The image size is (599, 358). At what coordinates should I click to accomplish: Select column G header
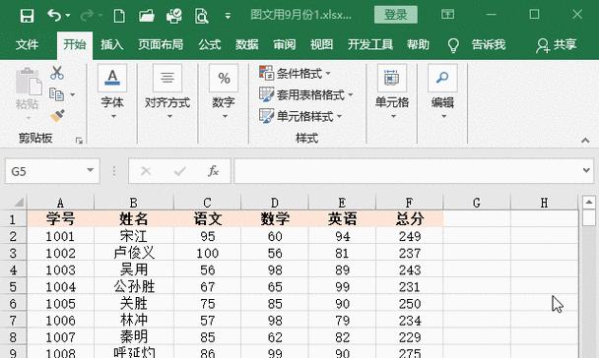477,203
